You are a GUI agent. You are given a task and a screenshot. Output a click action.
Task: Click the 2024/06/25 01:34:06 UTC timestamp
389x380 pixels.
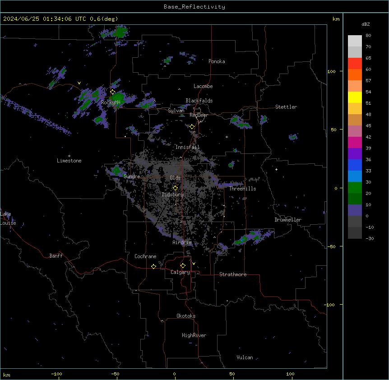(x=45, y=19)
